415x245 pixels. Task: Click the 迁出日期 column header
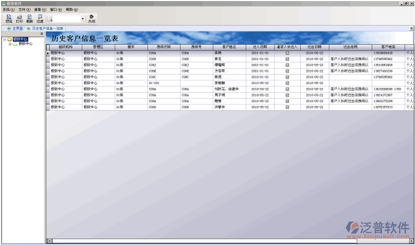point(314,47)
